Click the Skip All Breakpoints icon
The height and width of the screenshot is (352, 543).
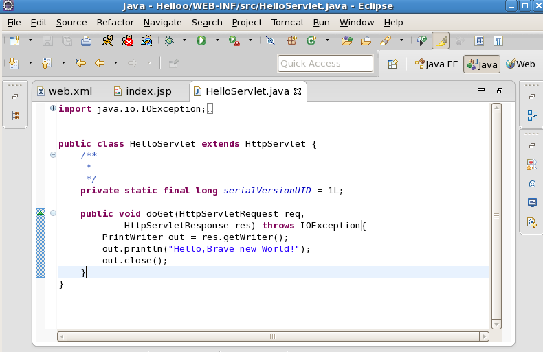pyautogui.click(x=270, y=40)
